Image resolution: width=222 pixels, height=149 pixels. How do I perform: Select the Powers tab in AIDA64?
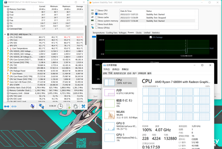point(131,32)
